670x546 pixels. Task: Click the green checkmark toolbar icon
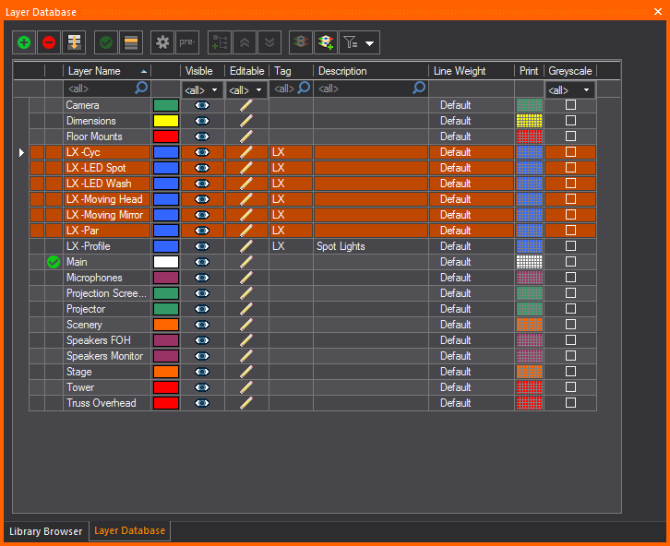pyautogui.click(x=106, y=42)
